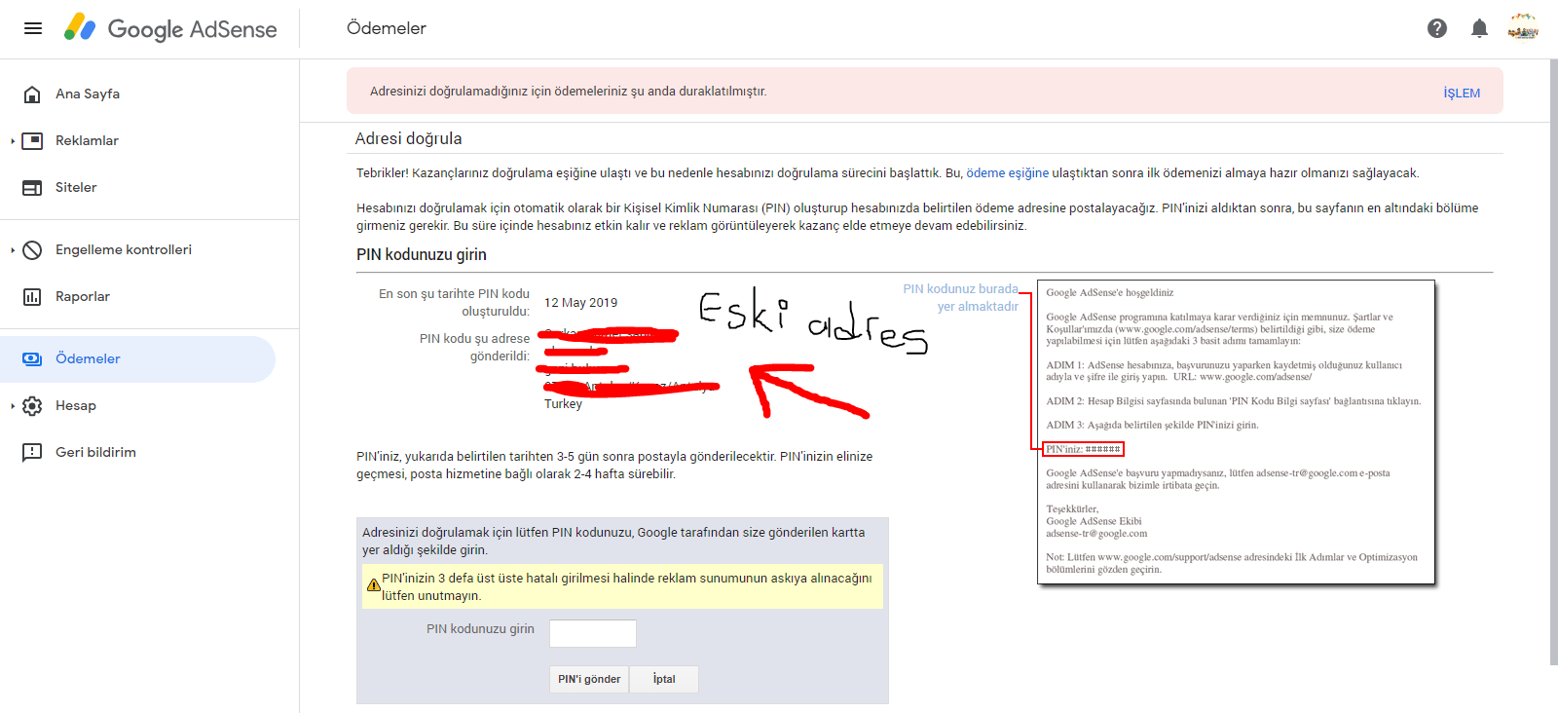Open the help question mark icon

(1437, 28)
